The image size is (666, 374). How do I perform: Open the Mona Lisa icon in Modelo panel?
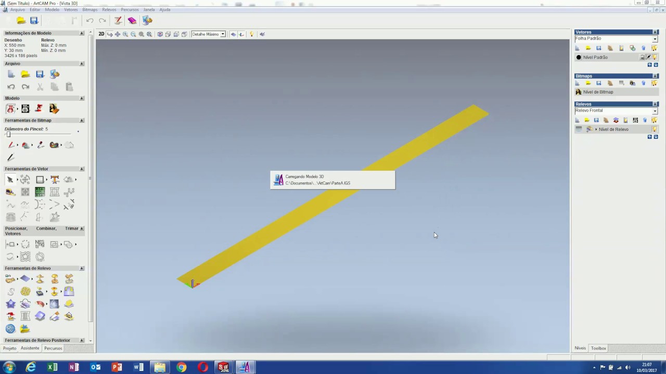pyautogui.click(x=54, y=109)
